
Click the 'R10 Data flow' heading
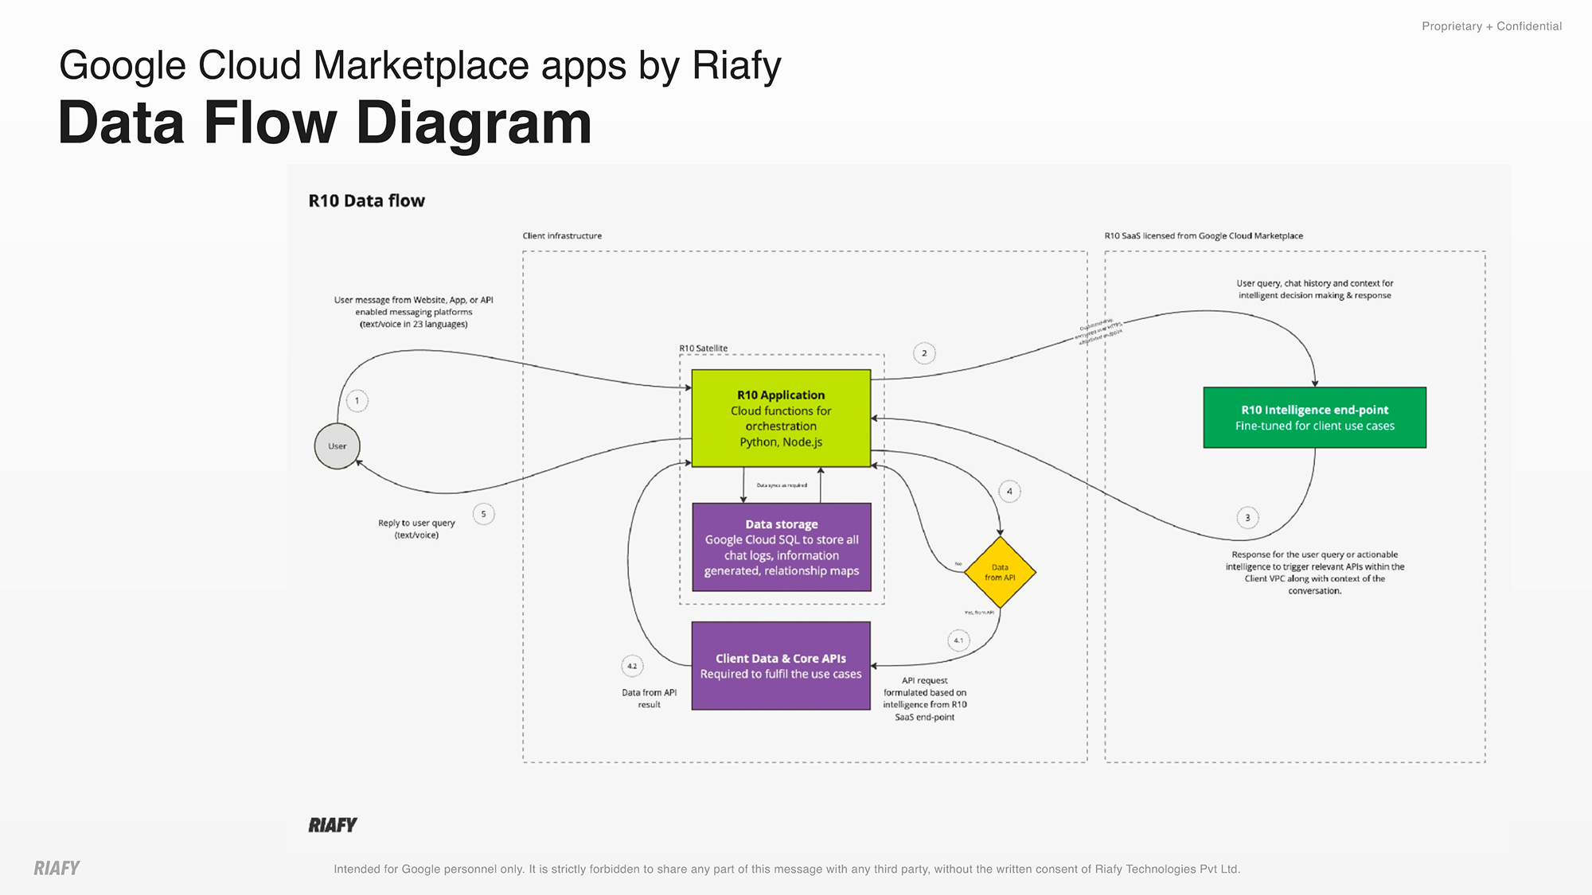[x=367, y=200]
